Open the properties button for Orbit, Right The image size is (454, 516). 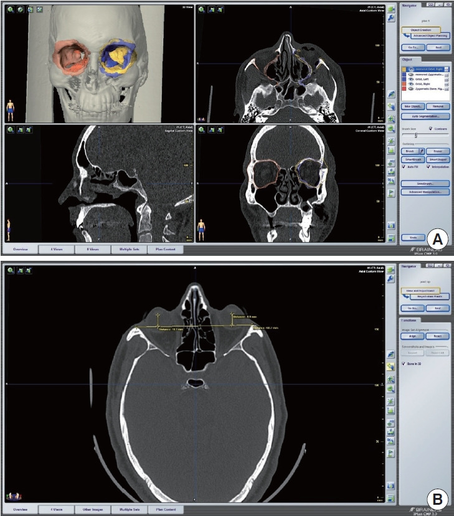447,84
